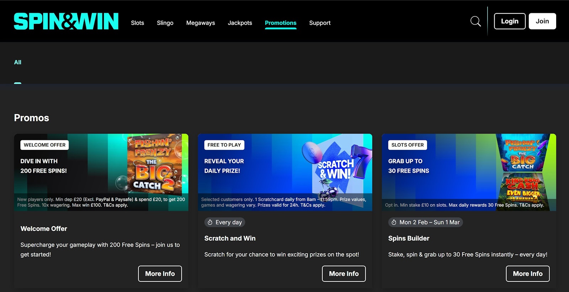Click the Mon 2 Feb – Sun 1 Mar pill
569x292 pixels.
[x=425, y=222]
